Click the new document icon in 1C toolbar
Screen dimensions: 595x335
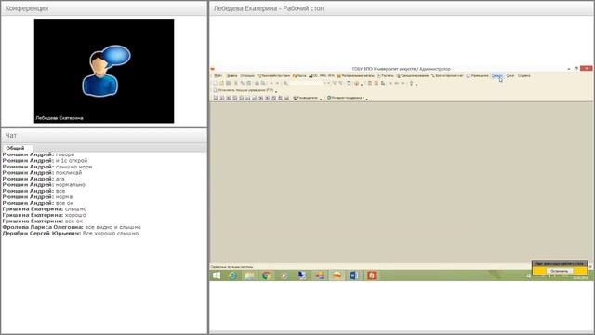pyautogui.click(x=216, y=83)
